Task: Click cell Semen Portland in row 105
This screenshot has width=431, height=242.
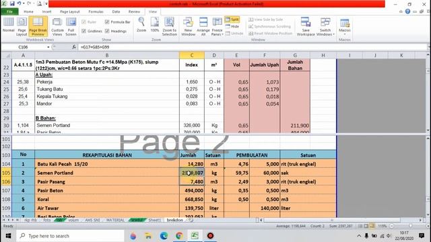Action: [107, 173]
